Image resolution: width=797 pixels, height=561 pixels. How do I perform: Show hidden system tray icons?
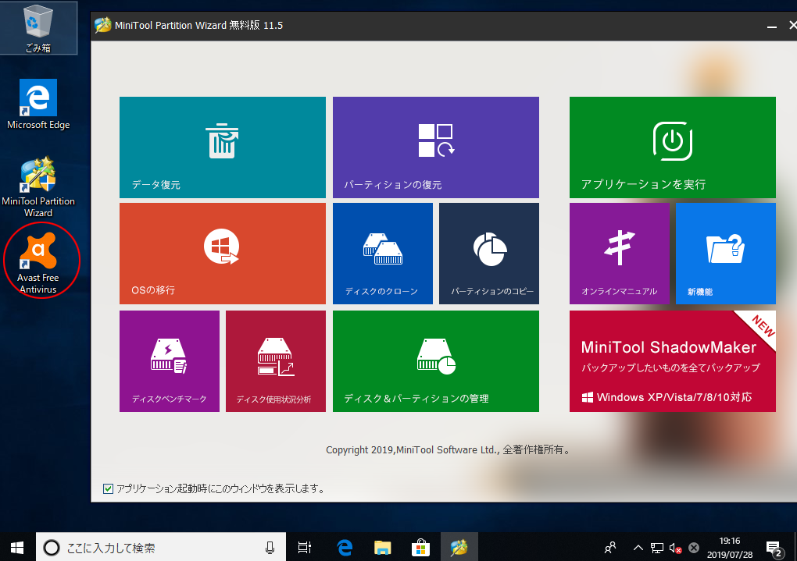(638, 548)
